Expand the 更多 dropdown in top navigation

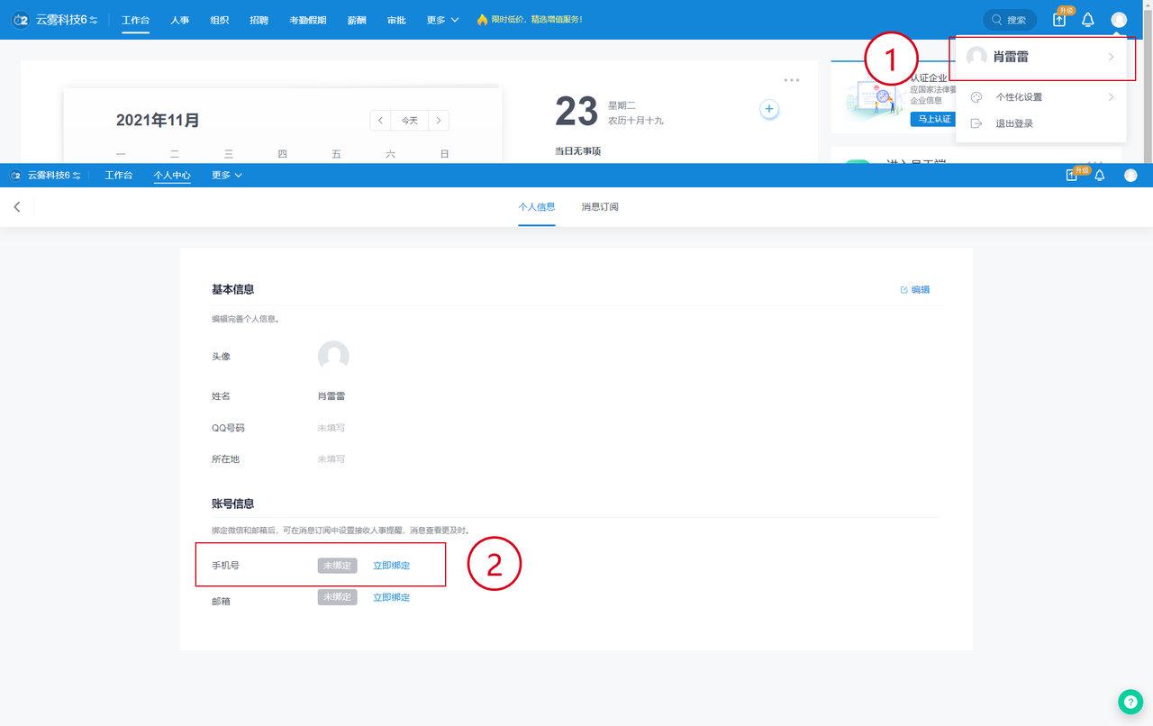pos(442,20)
